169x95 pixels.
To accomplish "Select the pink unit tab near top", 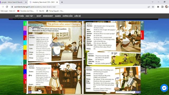I will click(x=25, y=28).
